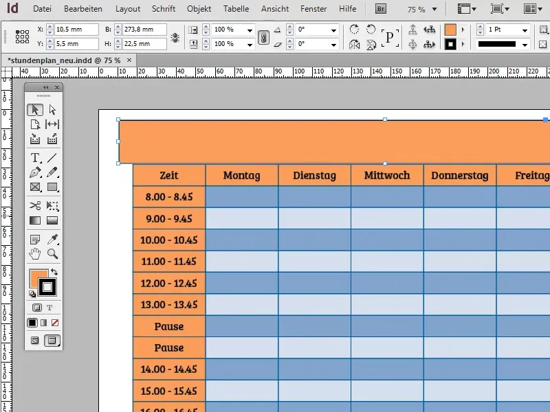Select the Rectangle Frame tool
Viewport: 550px width, 412px height.
point(35,187)
